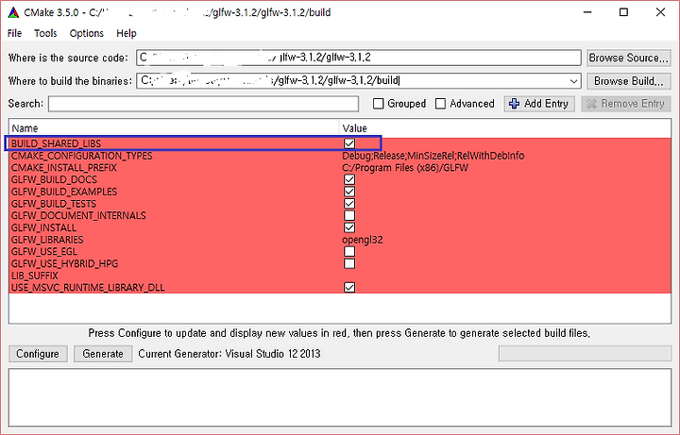Image resolution: width=680 pixels, height=435 pixels.
Task: Select the BUILD_SHARED_LIBS entry name
Action: click(x=56, y=143)
